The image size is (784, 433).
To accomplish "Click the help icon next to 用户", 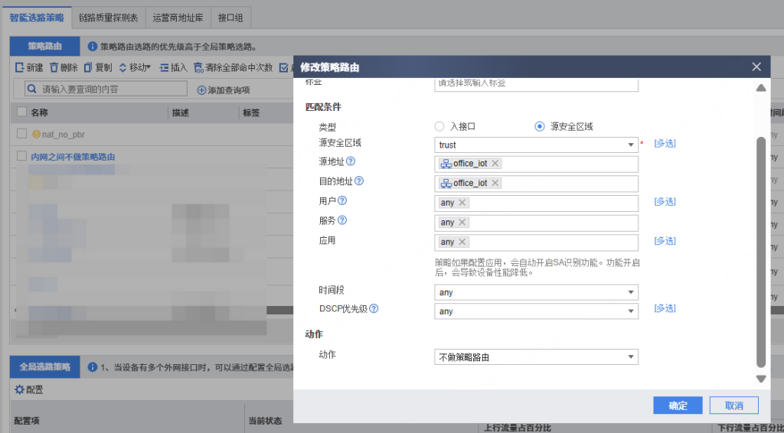I will pyautogui.click(x=342, y=201).
